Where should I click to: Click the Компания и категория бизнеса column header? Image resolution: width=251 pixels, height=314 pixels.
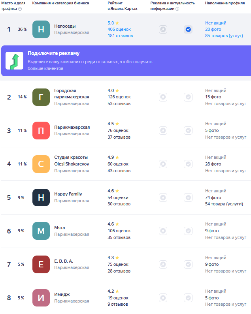(60, 3)
